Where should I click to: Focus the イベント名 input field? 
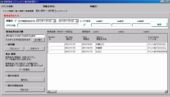click(48, 25)
